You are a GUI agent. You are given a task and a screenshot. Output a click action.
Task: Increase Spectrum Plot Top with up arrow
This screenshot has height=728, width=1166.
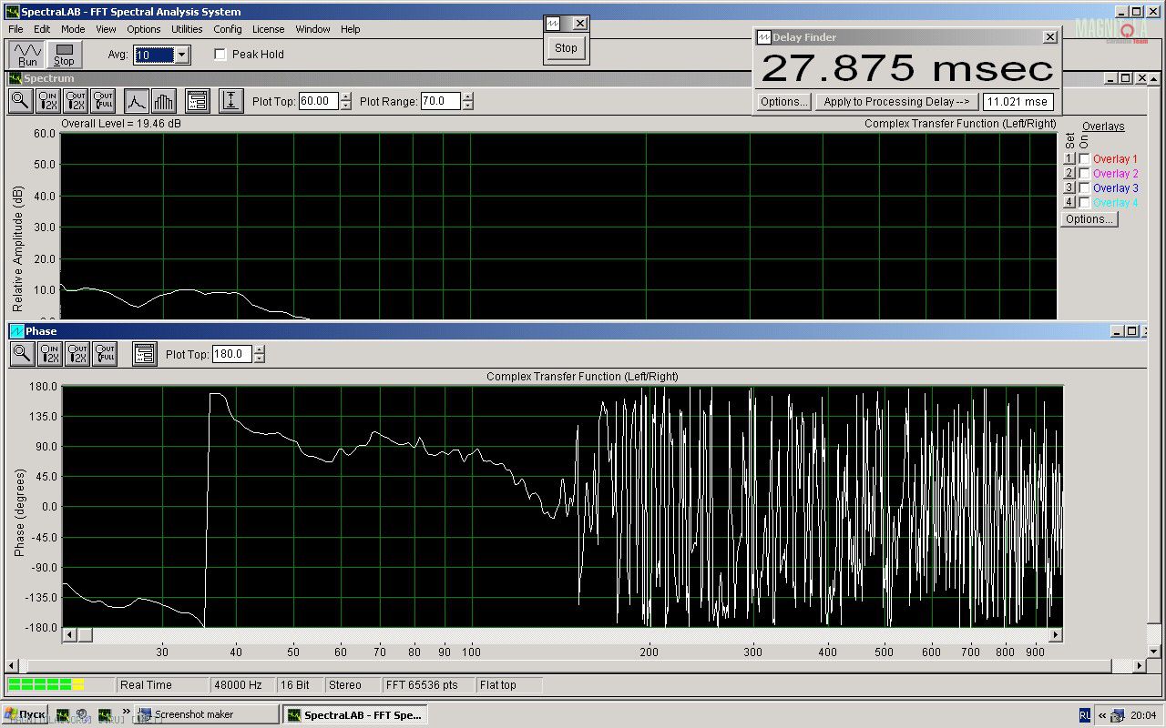(345, 97)
